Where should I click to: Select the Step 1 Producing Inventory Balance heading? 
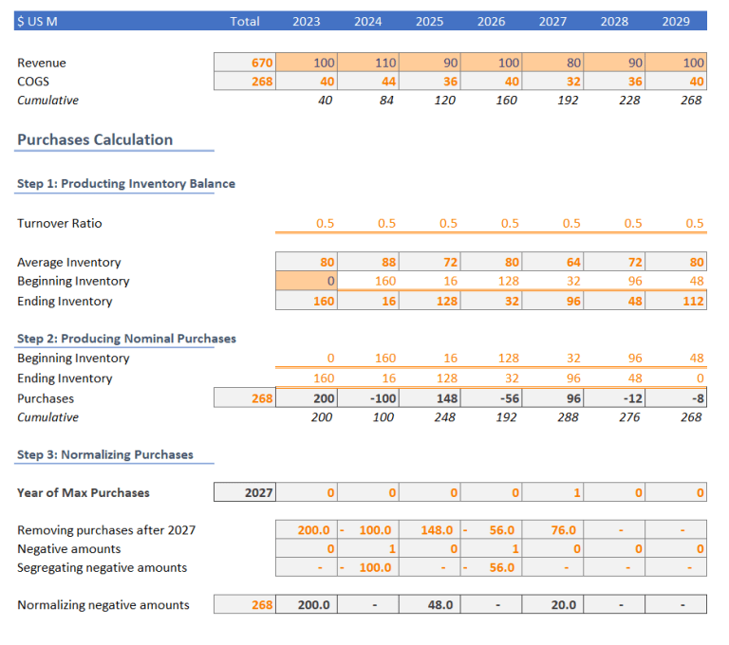125,183
